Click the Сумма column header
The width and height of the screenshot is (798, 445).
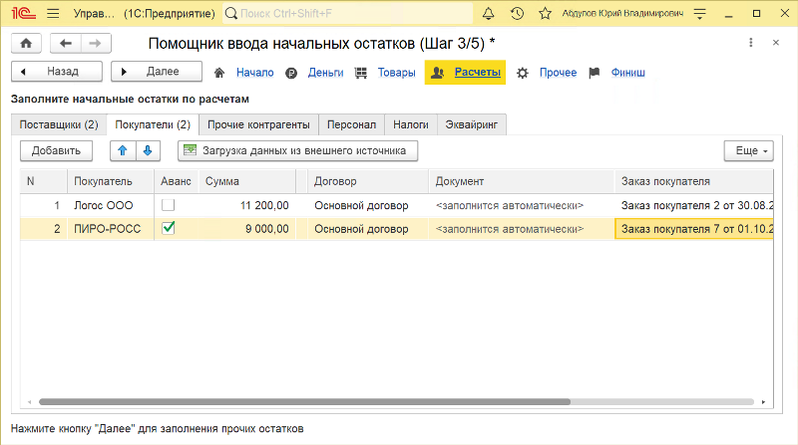pyautogui.click(x=247, y=181)
